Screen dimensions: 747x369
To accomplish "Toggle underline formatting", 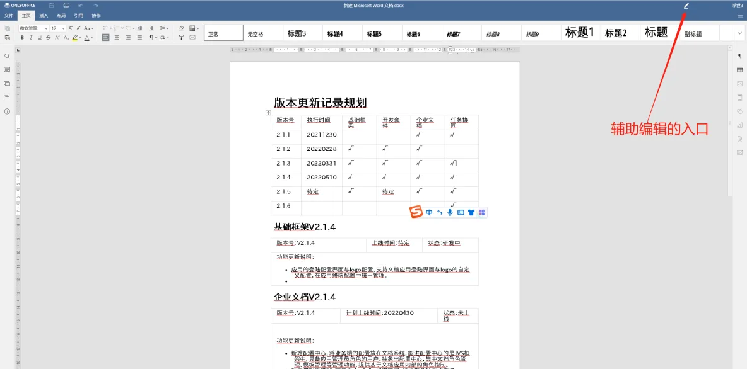I will pyautogui.click(x=40, y=38).
